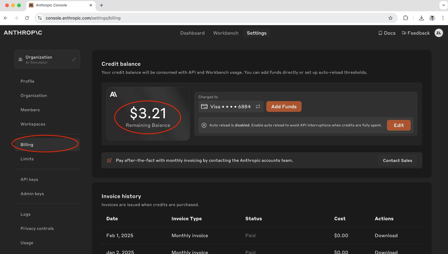Open the tab search dropdown arrow
Viewport: 448px width, 254px height.
[x=443, y=5]
